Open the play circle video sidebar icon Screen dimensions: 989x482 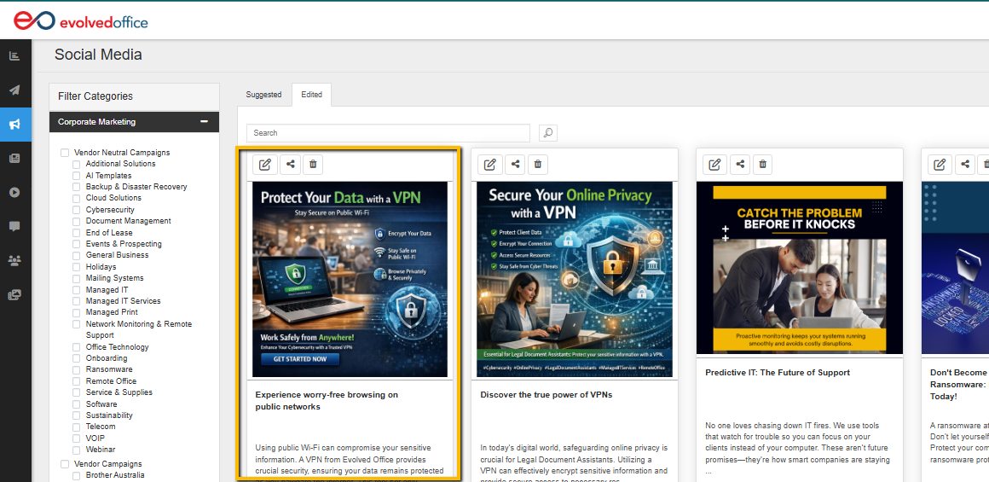[x=14, y=193]
